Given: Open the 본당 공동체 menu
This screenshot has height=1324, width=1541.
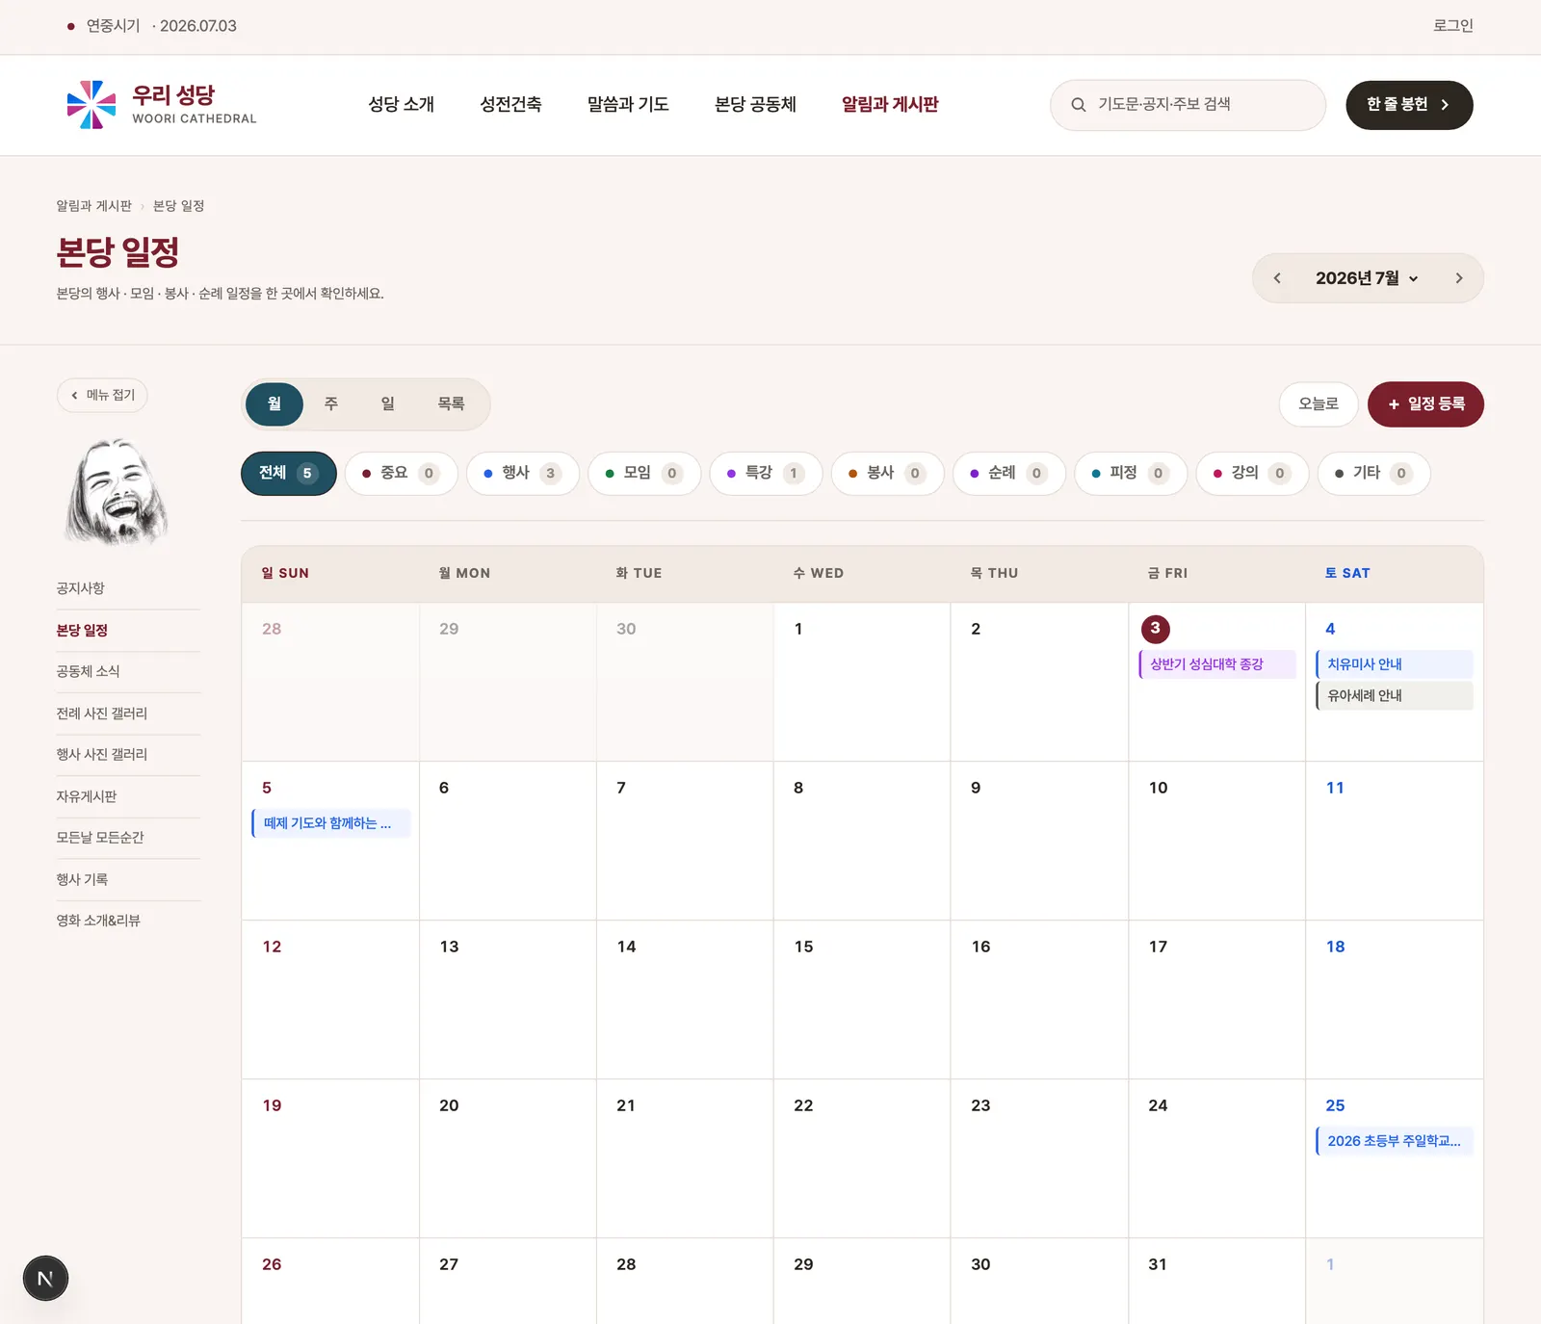Looking at the screenshot, I should coord(755,104).
